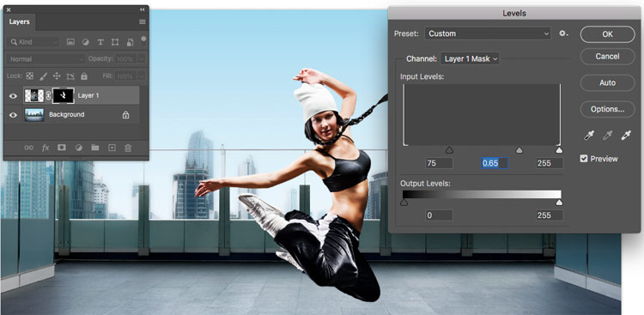This screenshot has width=644, height=315.
Task: Select the Layers panel tab
Action: [x=19, y=21]
